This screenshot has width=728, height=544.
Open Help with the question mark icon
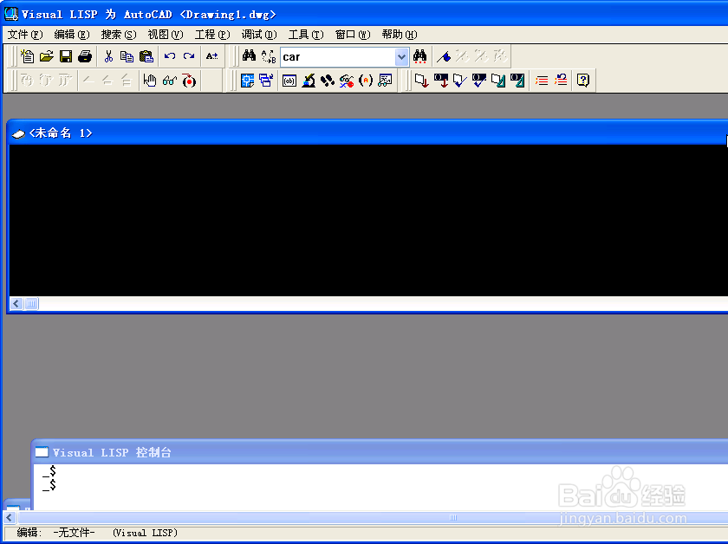[x=583, y=81]
